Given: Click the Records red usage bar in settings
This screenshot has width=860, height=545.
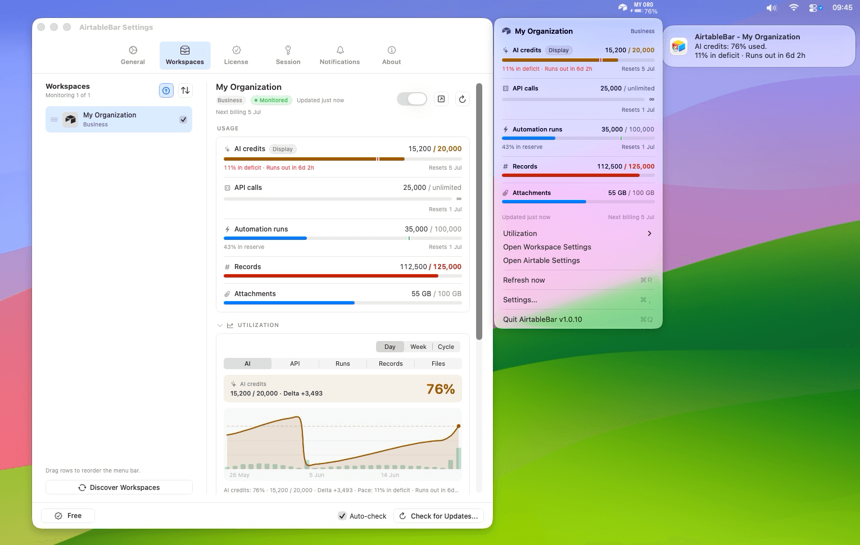Looking at the screenshot, I should point(342,276).
